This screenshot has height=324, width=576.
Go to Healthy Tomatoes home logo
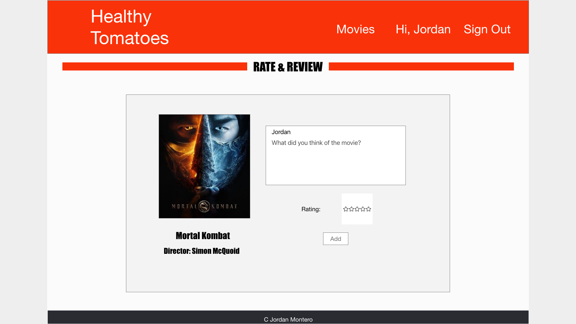click(129, 27)
